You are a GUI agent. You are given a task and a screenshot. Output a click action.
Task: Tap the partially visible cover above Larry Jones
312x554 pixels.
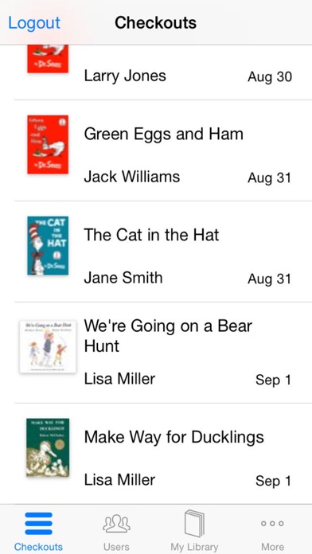coord(48,59)
